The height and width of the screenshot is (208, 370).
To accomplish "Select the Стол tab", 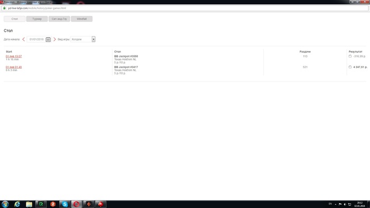I will [x=15, y=19].
